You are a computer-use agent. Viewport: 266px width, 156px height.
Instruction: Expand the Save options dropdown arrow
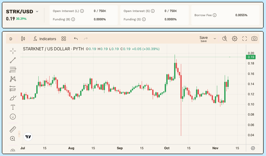pos(215,39)
